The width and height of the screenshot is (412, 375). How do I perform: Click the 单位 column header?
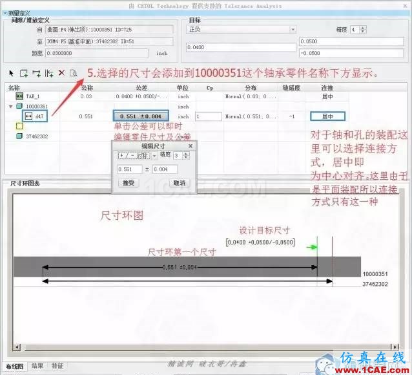click(182, 88)
